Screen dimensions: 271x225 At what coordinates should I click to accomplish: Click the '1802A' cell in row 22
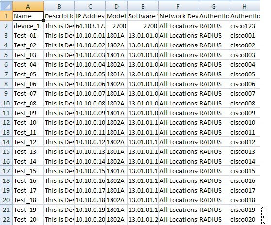116,219
